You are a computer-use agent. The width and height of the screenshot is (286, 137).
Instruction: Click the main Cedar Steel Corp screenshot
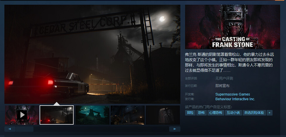[x=92, y=54]
